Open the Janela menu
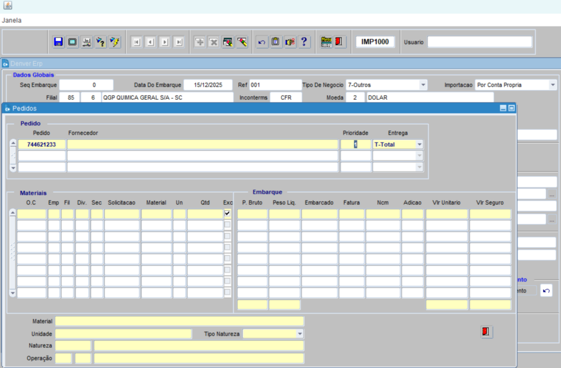 click(12, 20)
